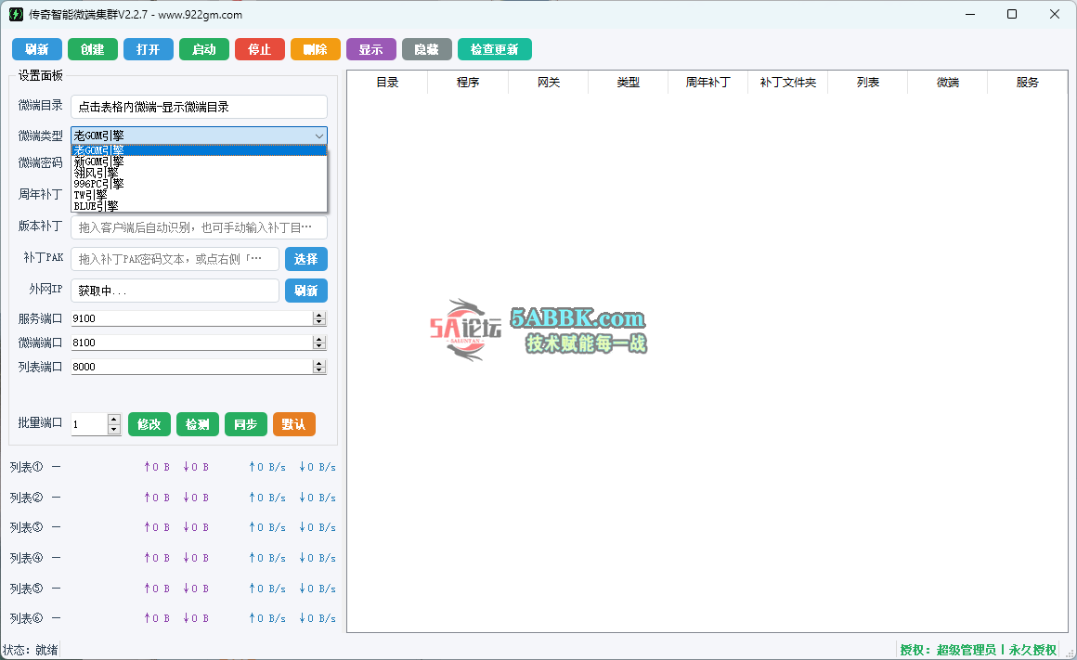Increase the 服务端口 value with up arrow
This screenshot has width=1077, height=660.
pos(318,315)
